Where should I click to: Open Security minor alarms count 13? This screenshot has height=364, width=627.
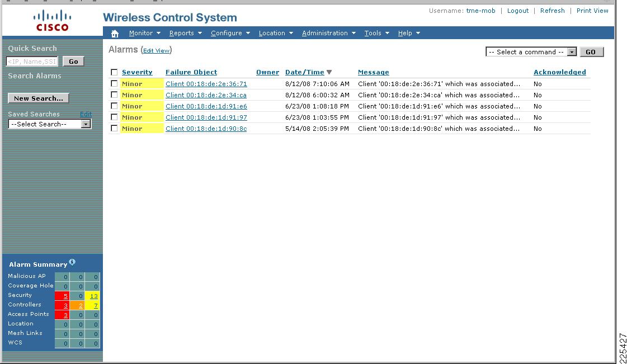pyautogui.click(x=93, y=296)
